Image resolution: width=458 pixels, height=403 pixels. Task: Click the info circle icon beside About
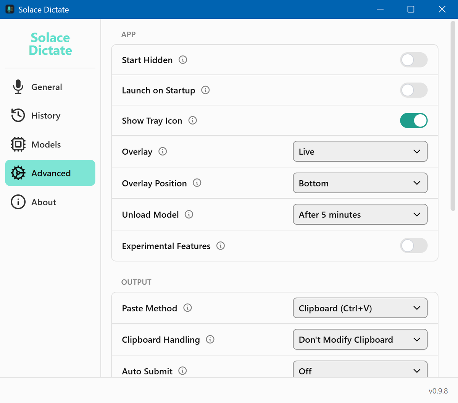(x=18, y=202)
